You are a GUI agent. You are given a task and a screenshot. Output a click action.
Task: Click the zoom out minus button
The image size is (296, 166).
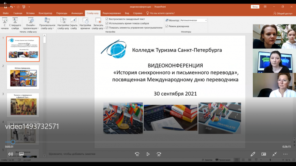pyautogui.click(x=261, y=160)
